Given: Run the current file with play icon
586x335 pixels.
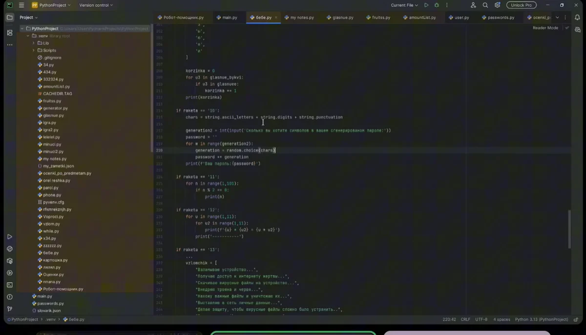Looking at the screenshot, I should (x=426, y=5).
